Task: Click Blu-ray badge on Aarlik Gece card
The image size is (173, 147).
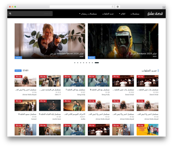Action: pos(43,101)
